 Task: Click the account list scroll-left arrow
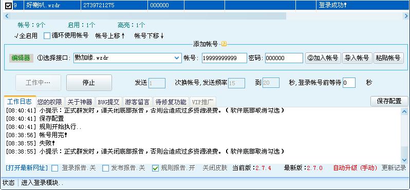point(7,16)
